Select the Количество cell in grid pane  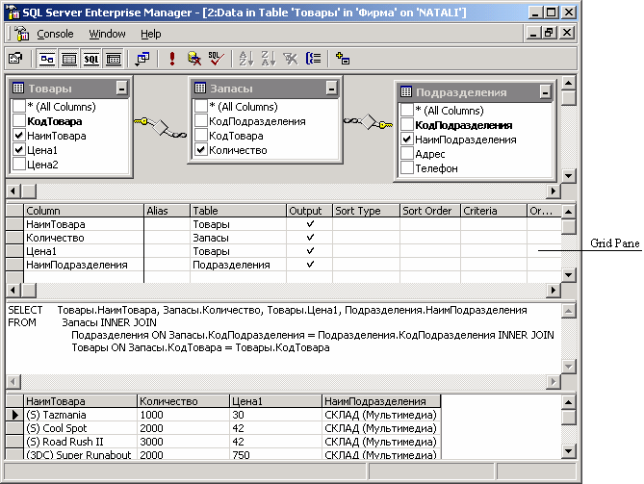click(x=84, y=238)
